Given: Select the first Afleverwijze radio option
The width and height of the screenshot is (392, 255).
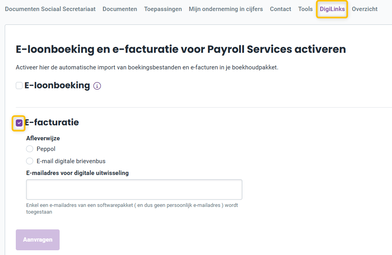Looking at the screenshot, I should tap(30, 149).
